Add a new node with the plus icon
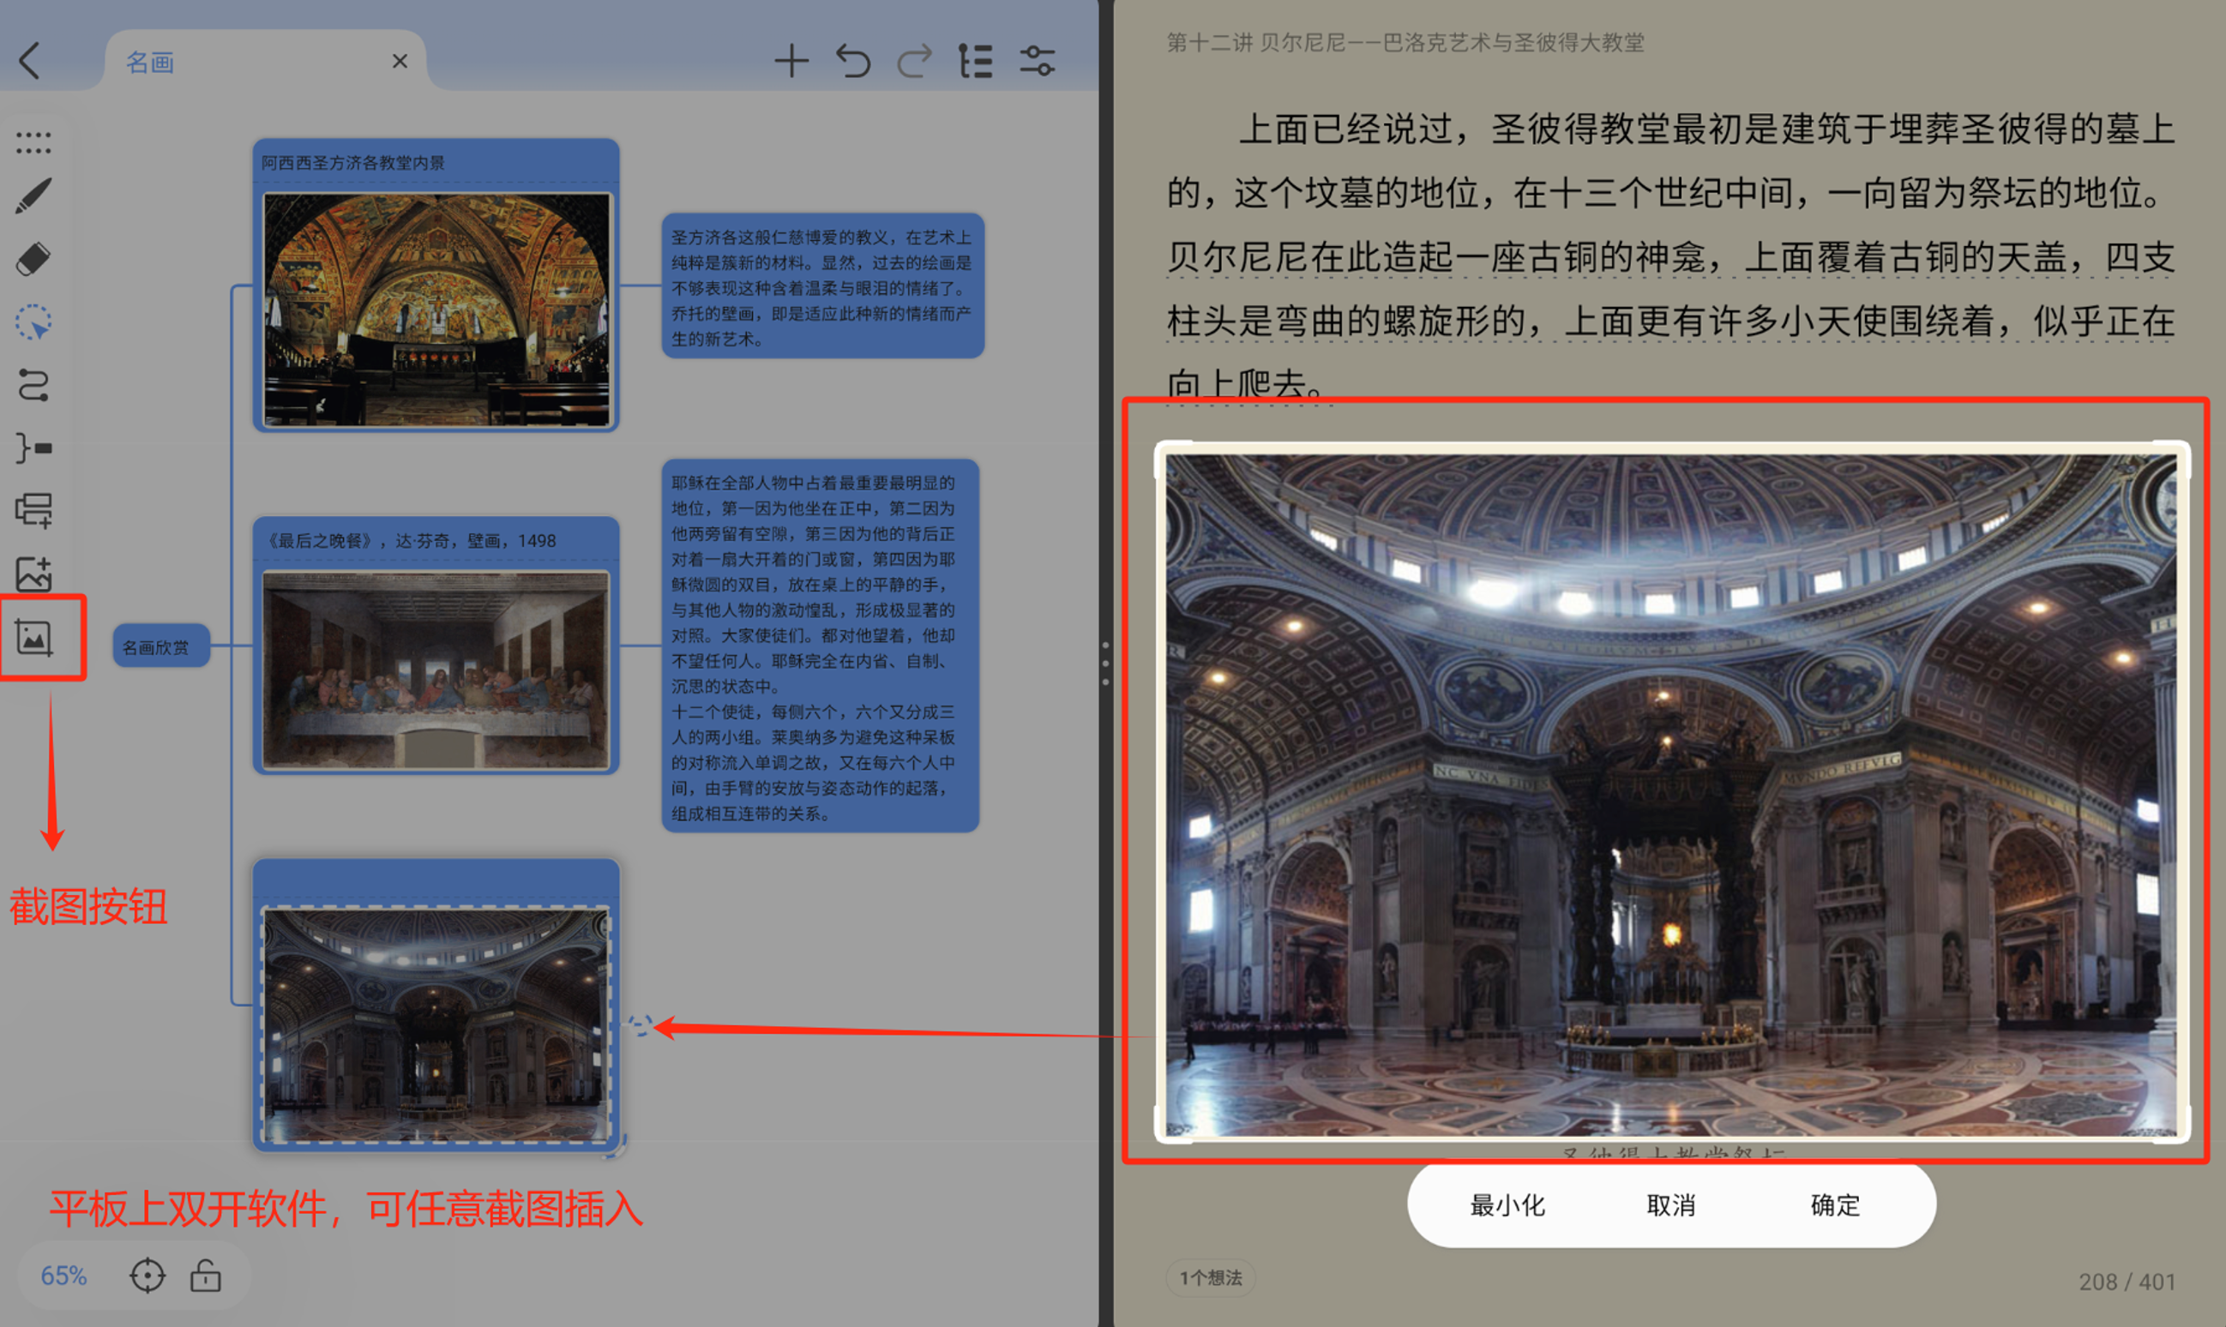The height and width of the screenshot is (1327, 2226). click(x=791, y=62)
